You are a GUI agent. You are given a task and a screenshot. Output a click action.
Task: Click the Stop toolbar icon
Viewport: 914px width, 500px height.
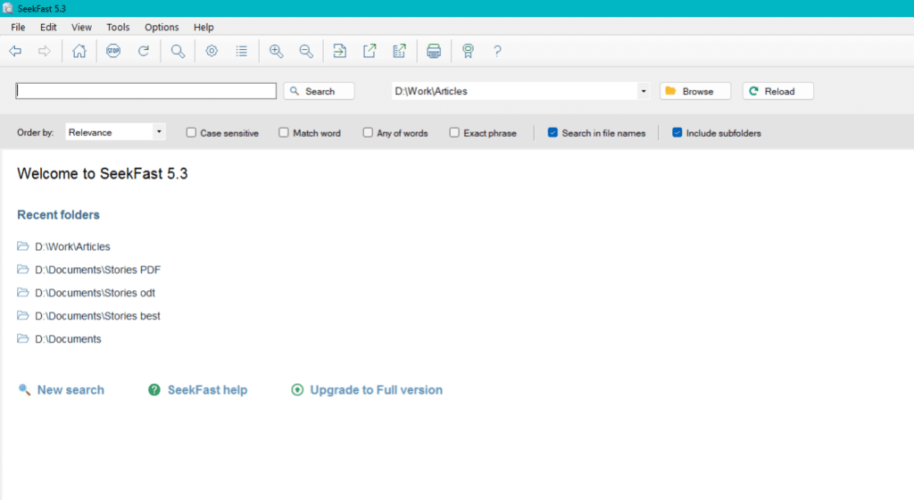[x=113, y=51]
